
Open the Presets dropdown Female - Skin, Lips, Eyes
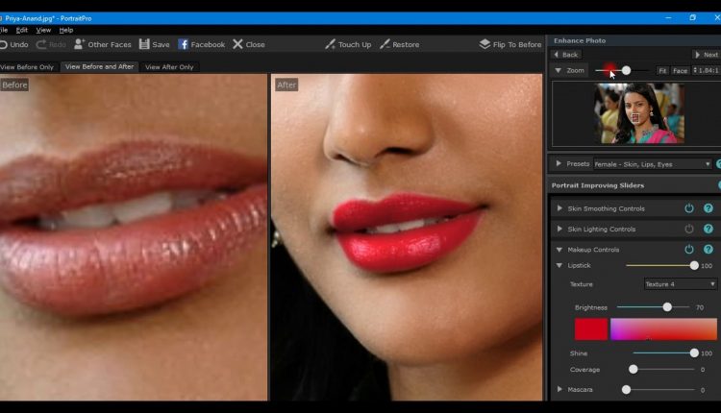point(653,164)
